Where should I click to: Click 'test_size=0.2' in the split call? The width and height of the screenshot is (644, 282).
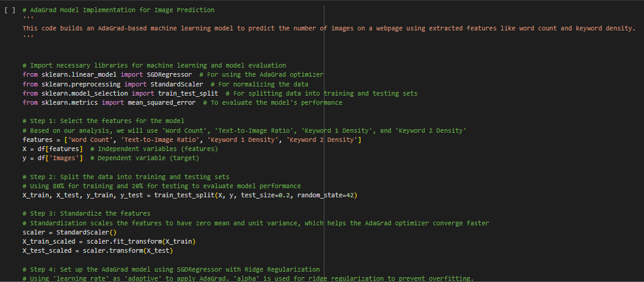[265, 196]
